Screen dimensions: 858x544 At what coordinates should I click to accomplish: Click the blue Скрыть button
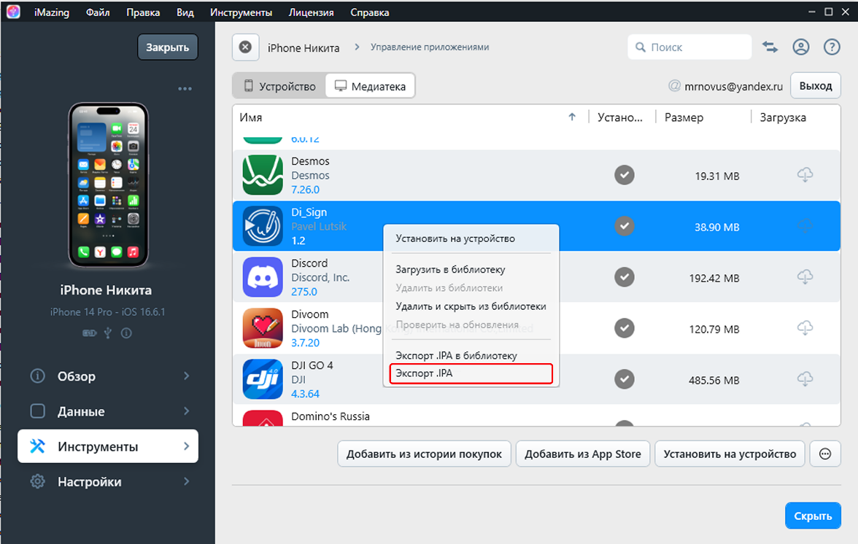coord(812,516)
